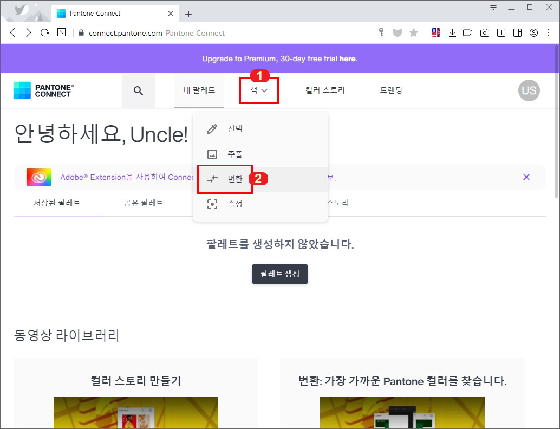Go forward in browser
Viewport: 560px width, 429px height.
click(x=29, y=33)
